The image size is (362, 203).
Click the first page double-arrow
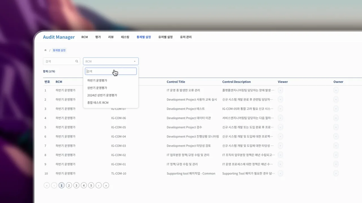(x=47, y=185)
